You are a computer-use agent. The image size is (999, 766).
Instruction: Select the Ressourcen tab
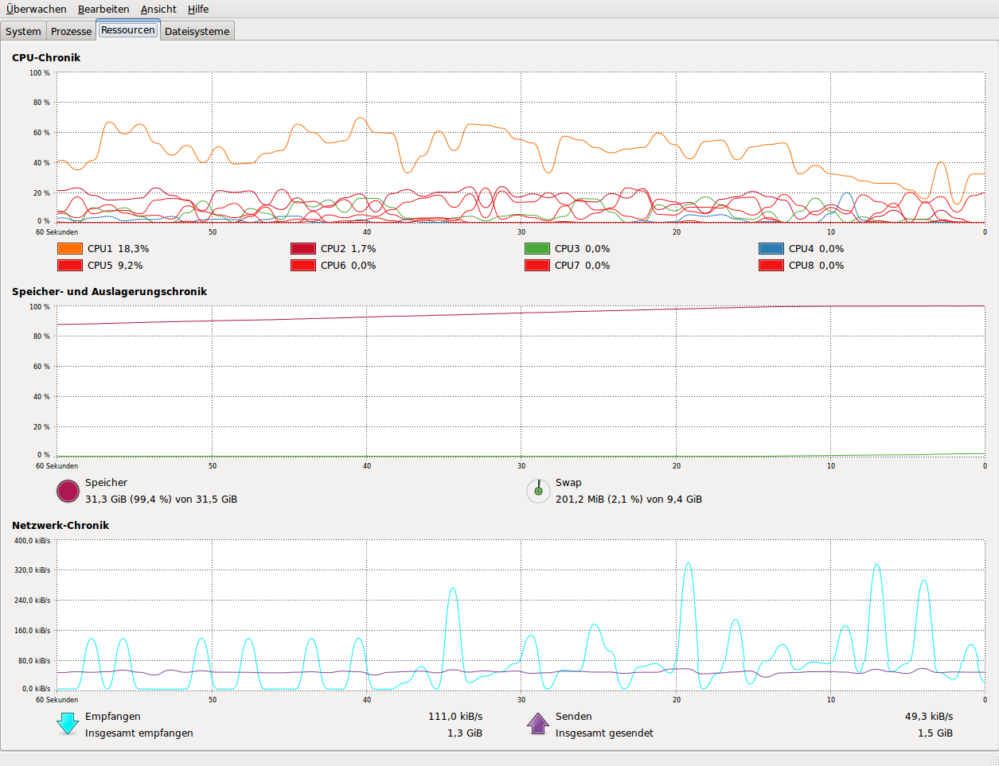pos(127,30)
